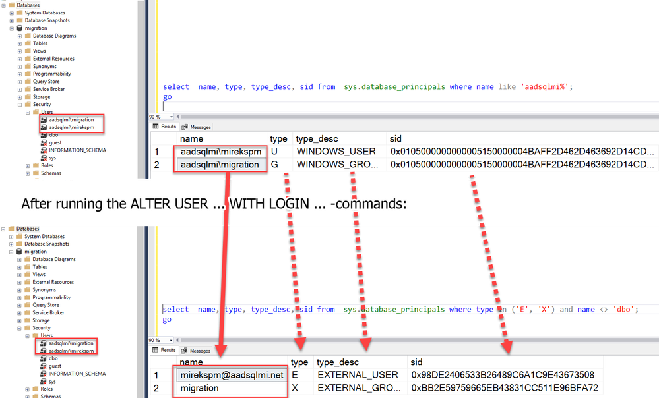Collapse the migration database node in lower tree
This screenshot has width=659, height=398.
pos(11,252)
